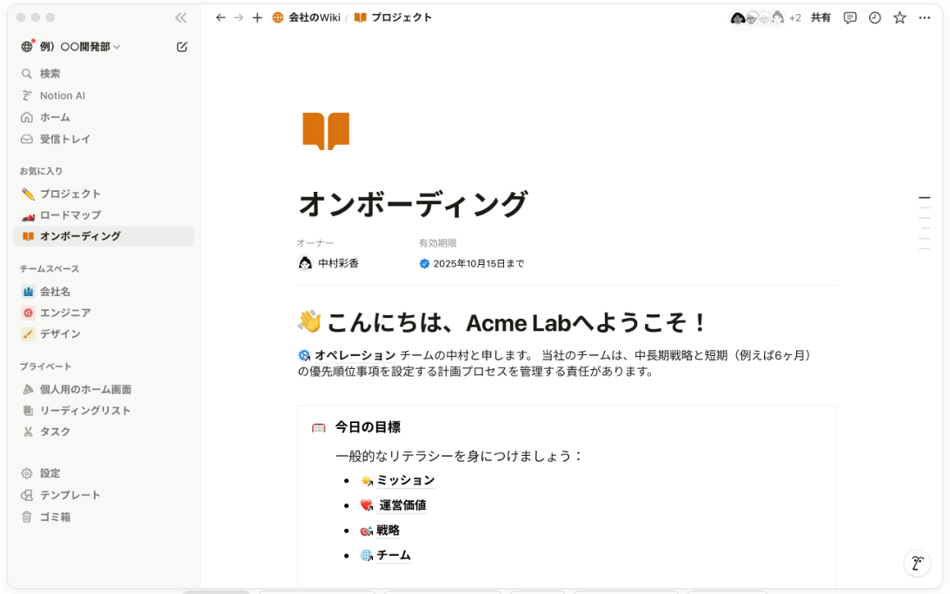Click the デザイン teamspace brush icon
Image resolution: width=950 pixels, height=594 pixels.
pyautogui.click(x=28, y=334)
